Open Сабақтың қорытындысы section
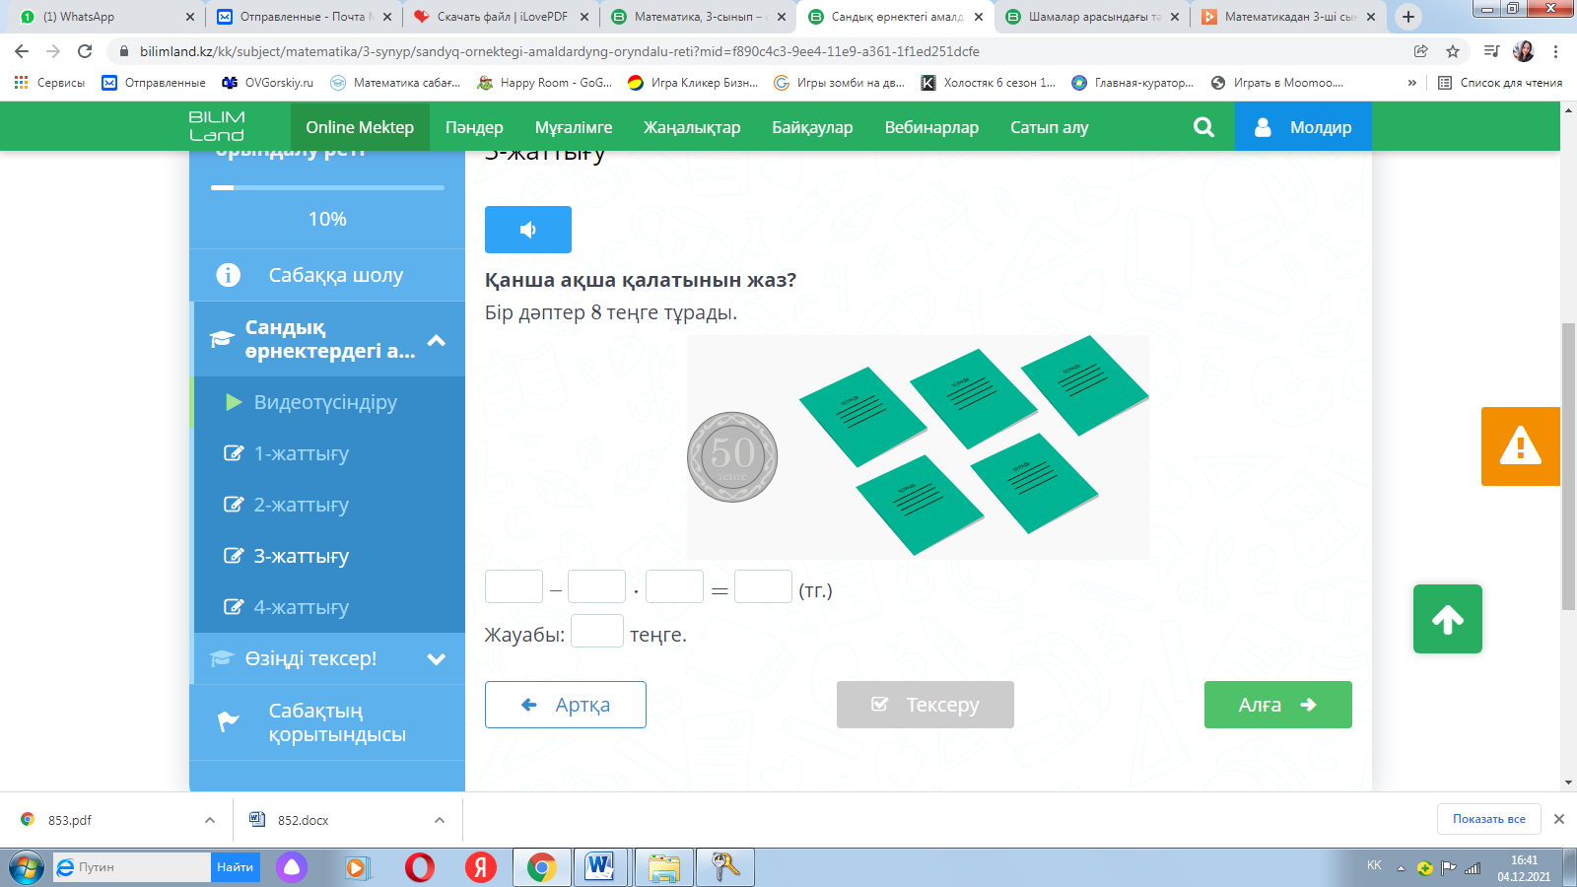 [327, 722]
